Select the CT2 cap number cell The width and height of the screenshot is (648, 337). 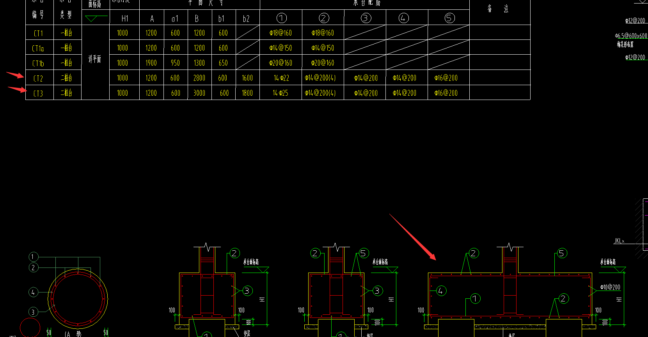(38, 78)
